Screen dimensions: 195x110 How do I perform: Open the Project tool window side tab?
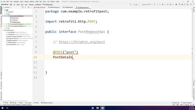1,10
